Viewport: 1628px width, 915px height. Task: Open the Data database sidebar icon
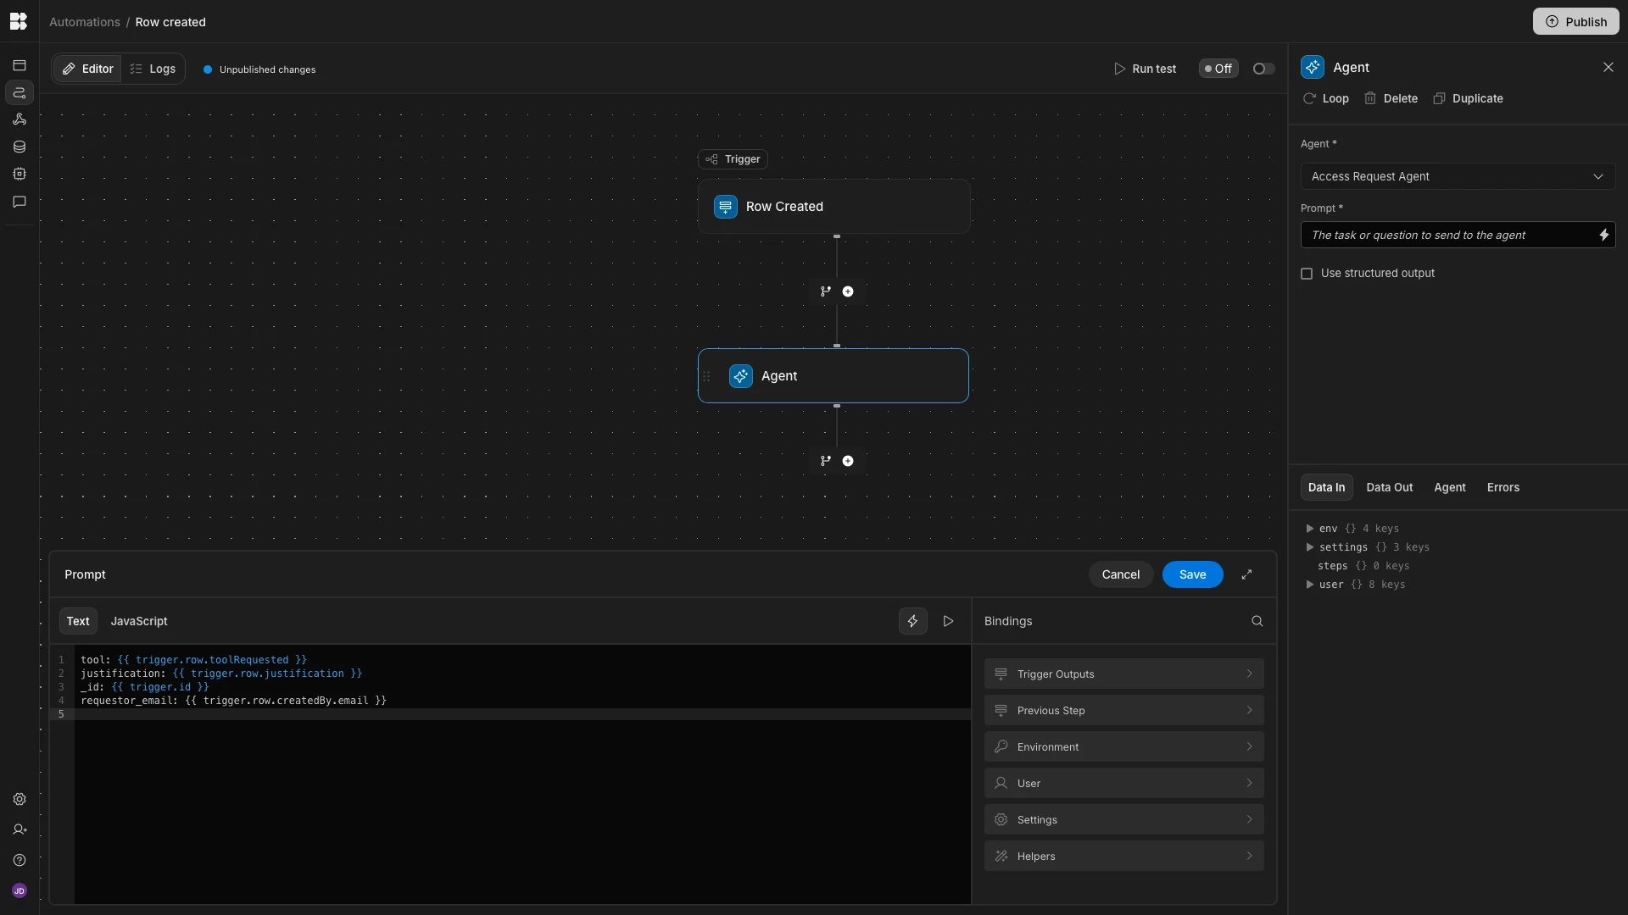(x=19, y=147)
